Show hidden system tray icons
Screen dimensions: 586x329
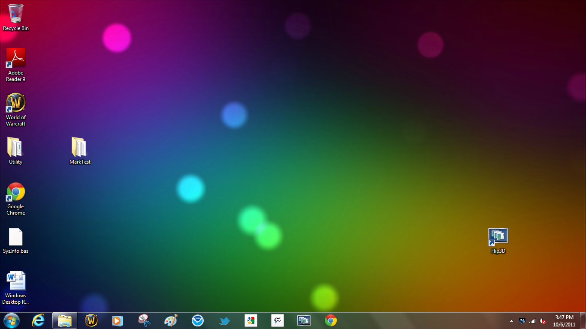(511, 321)
